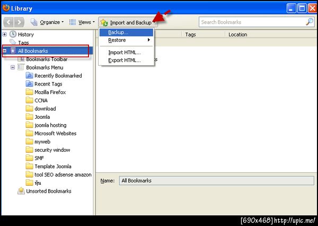Viewport: 318px width, 226px height.
Task: Click the Firefox logo in title bar
Action: tap(6, 8)
